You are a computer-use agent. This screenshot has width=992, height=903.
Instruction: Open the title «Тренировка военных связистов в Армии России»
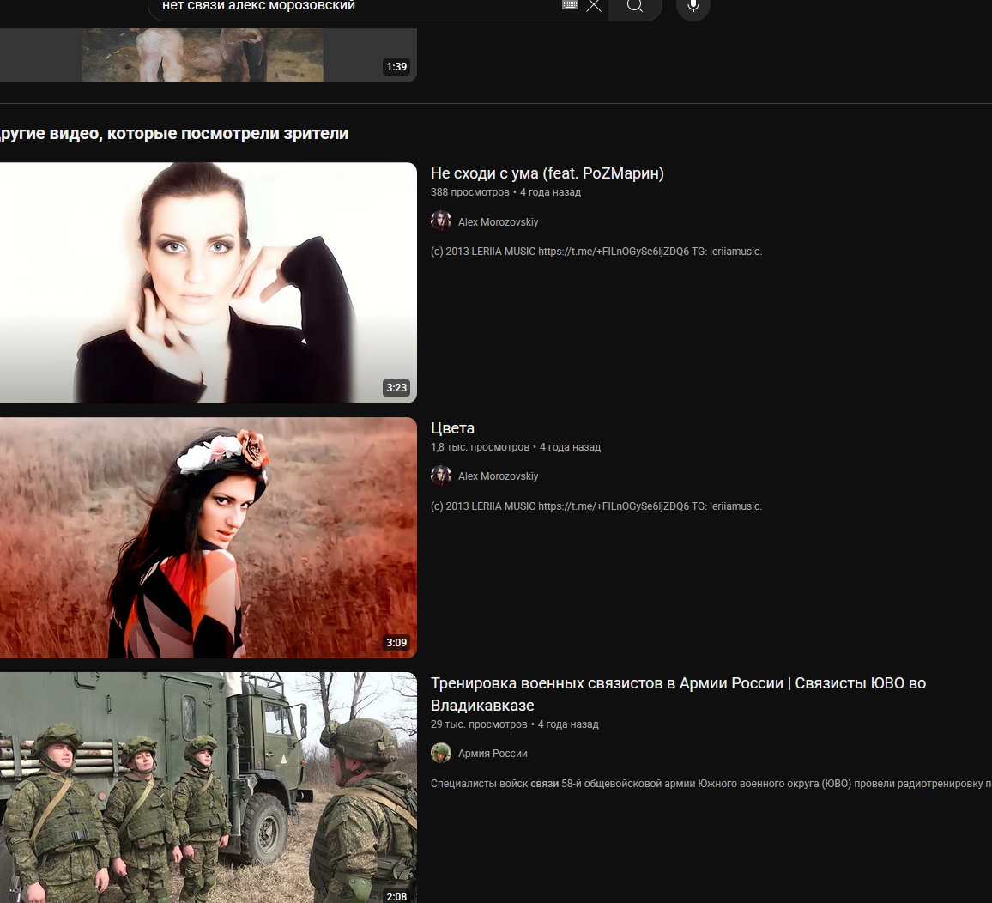click(x=678, y=694)
